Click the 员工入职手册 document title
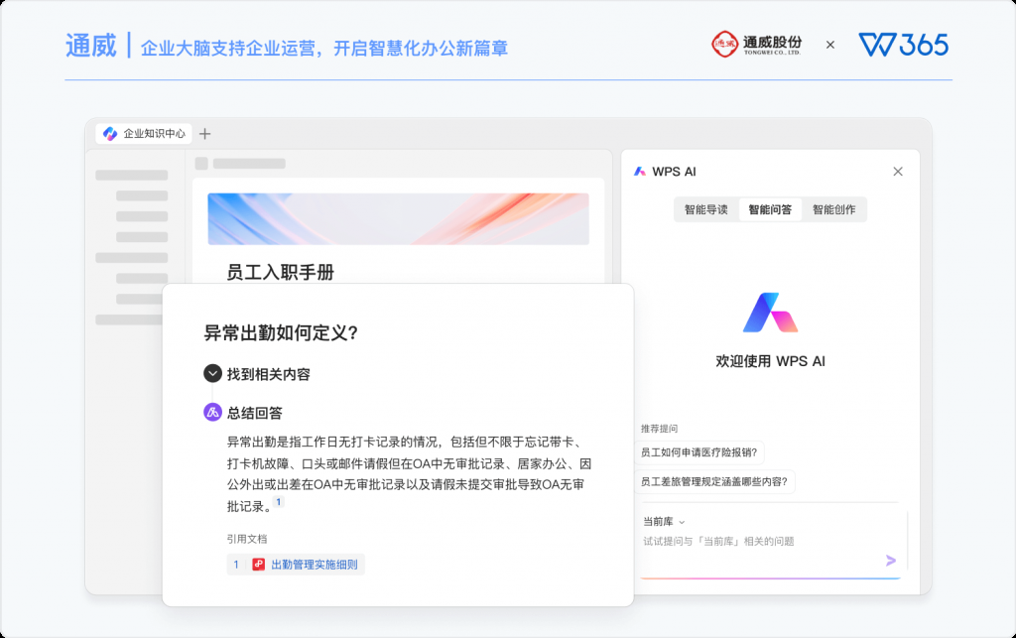The image size is (1016, 638). point(280,273)
